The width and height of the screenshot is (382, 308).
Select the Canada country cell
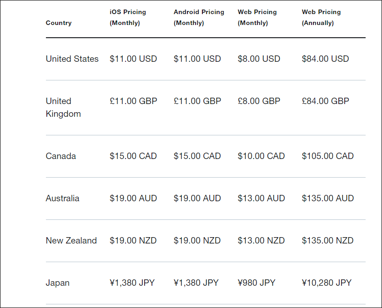[60, 156]
